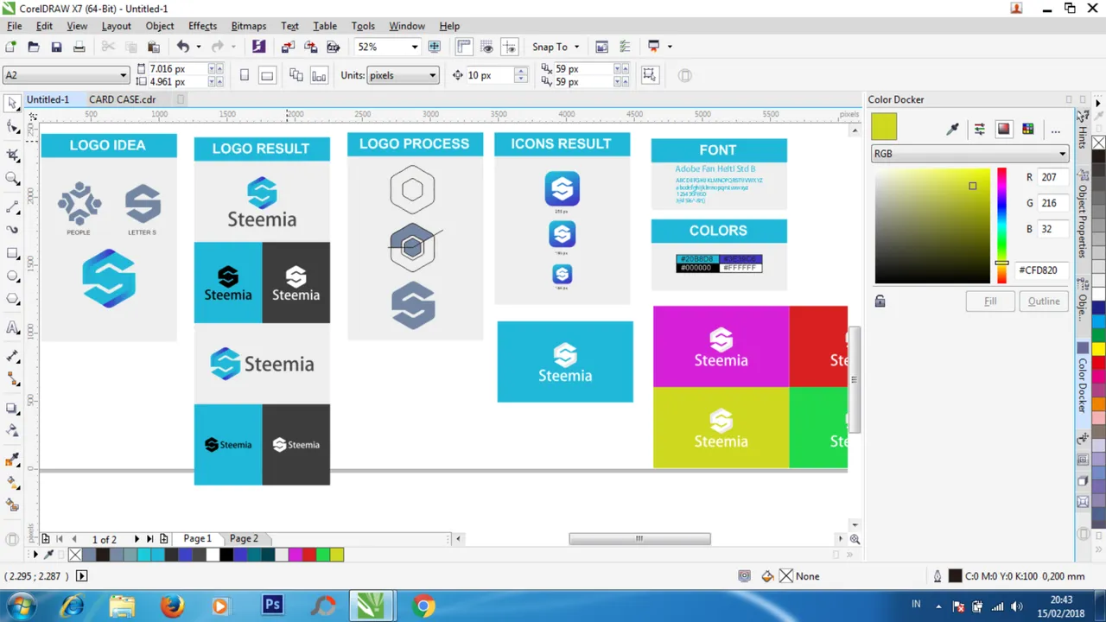Toggle full-screen preview button
The height and width of the screenshot is (622, 1106).
coord(435,47)
